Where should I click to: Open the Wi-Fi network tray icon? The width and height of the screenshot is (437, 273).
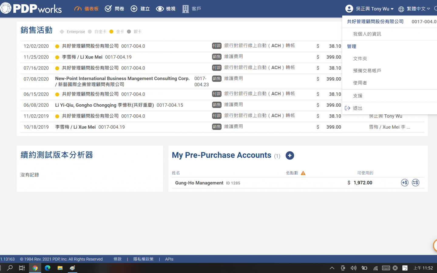point(375,268)
